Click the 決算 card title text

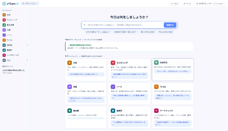[75, 87]
